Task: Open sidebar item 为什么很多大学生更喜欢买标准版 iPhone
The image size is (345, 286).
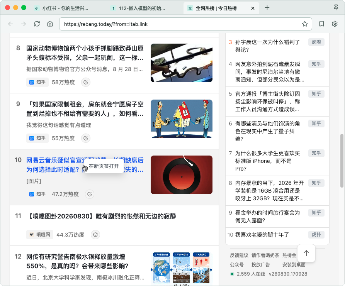Action: [267, 161]
